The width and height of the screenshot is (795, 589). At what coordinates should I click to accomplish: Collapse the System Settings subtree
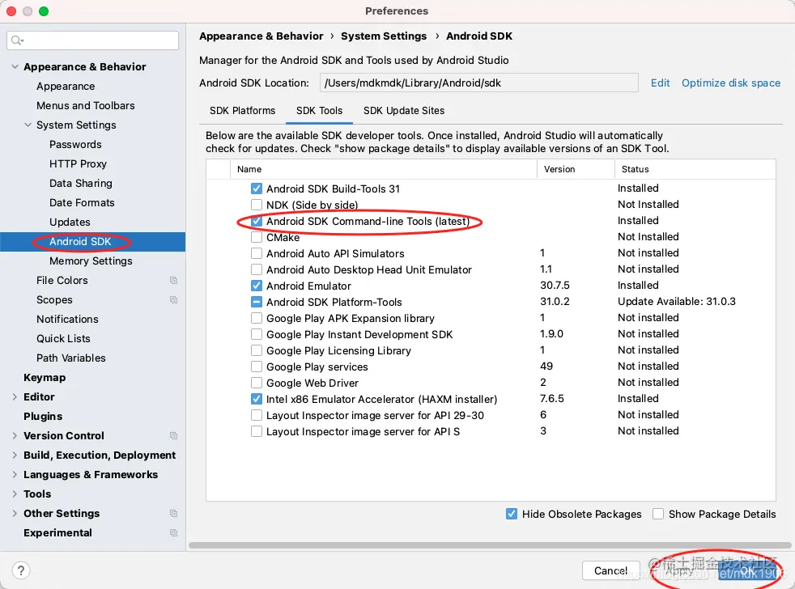(28, 125)
